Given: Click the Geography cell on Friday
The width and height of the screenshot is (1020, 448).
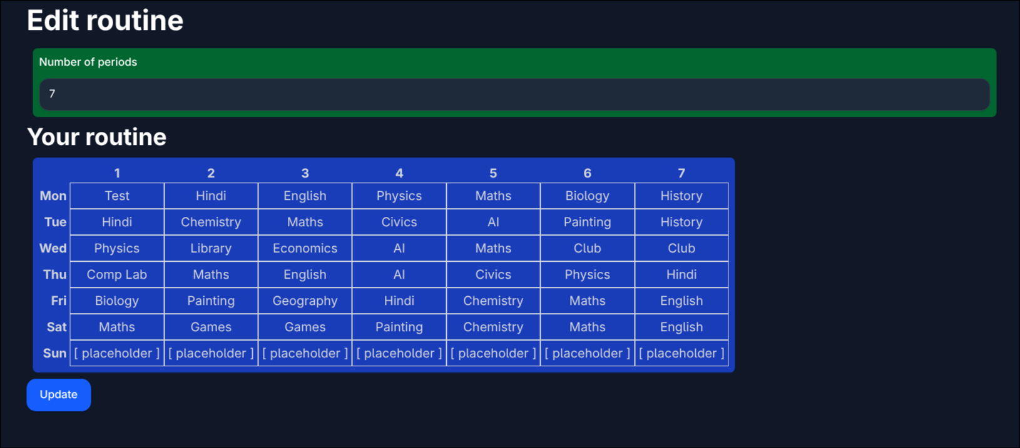Looking at the screenshot, I should coord(305,301).
